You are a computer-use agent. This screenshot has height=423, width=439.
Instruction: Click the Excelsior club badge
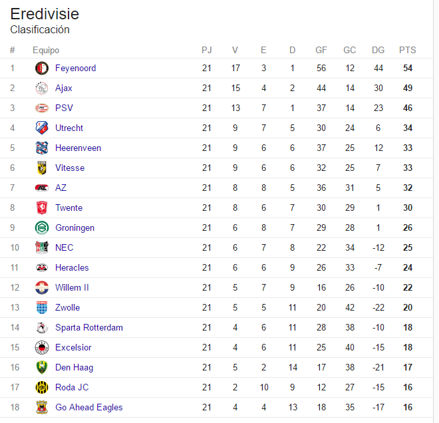point(42,347)
